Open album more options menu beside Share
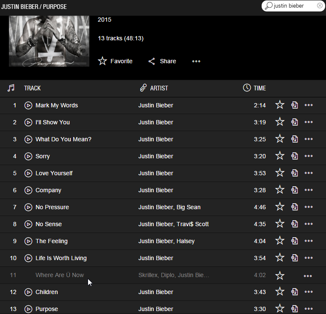The height and width of the screenshot is (314, 326). [x=196, y=61]
